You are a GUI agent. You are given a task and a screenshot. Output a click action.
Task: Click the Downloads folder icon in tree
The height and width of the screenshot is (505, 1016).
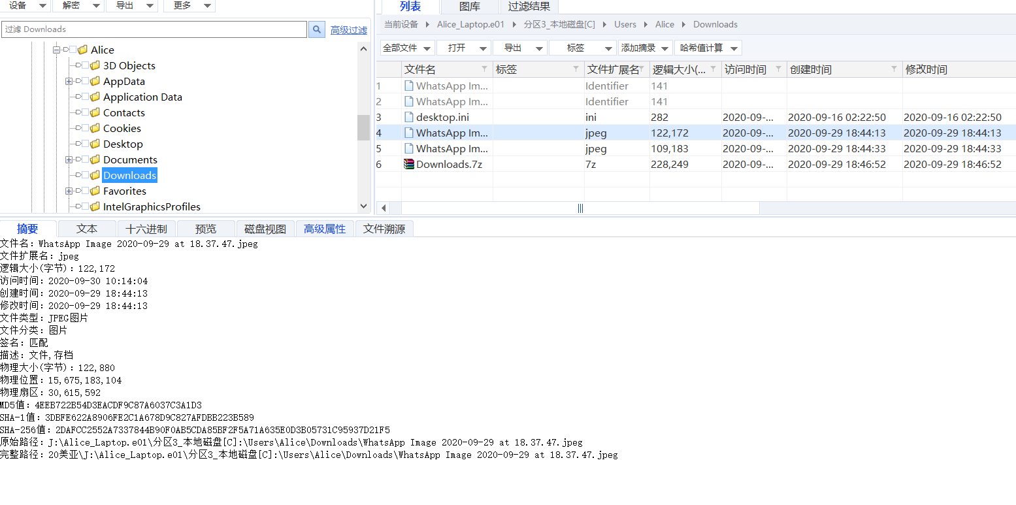pos(95,175)
